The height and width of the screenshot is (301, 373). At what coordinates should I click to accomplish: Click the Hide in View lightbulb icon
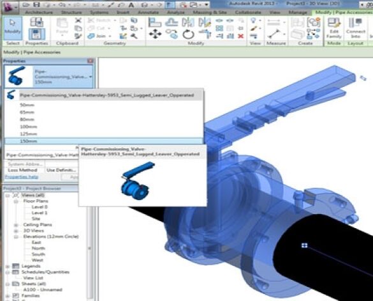coord(254,20)
